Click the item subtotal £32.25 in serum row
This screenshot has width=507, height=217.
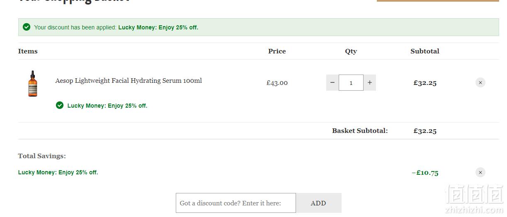click(x=425, y=83)
